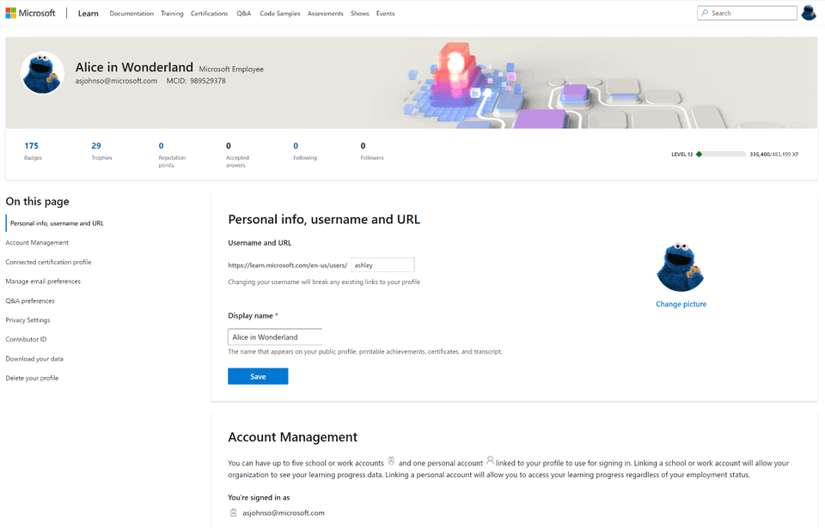Click the Accepted answers stat

[x=237, y=154]
